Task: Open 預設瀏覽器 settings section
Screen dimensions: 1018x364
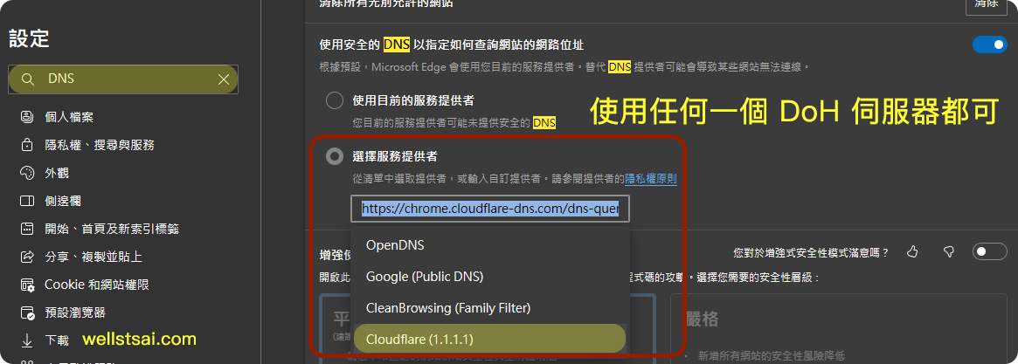Action: pyautogui.click(x=75, y=312)
